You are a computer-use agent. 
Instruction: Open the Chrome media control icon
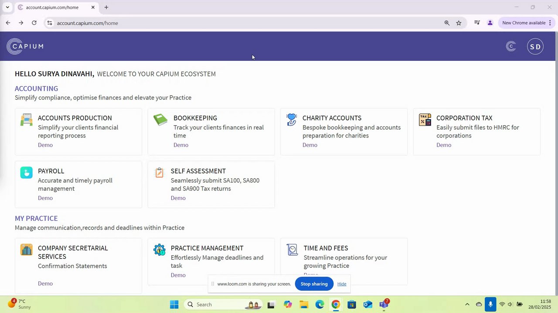[x=477, y=23]
